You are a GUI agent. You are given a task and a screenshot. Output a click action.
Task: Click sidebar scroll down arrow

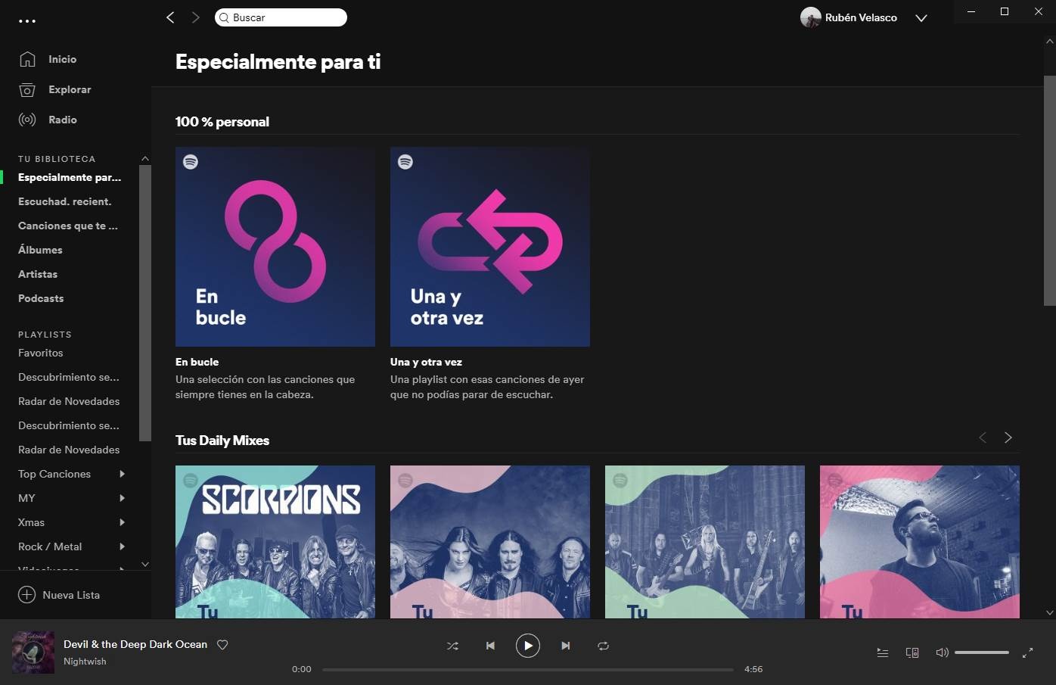click(145, 564)
